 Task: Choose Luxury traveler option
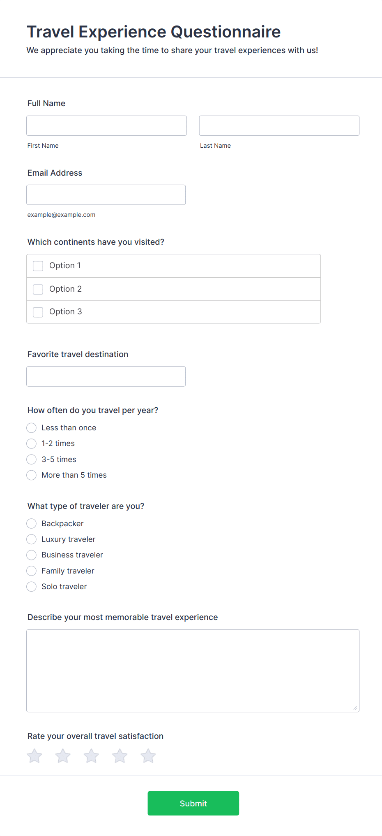(x=31, y=539)
